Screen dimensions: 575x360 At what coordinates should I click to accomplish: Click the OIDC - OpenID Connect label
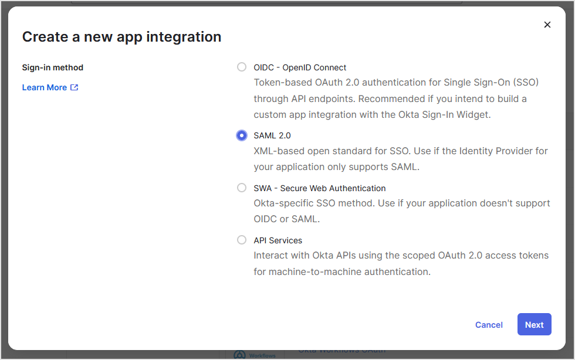[299, 67]
